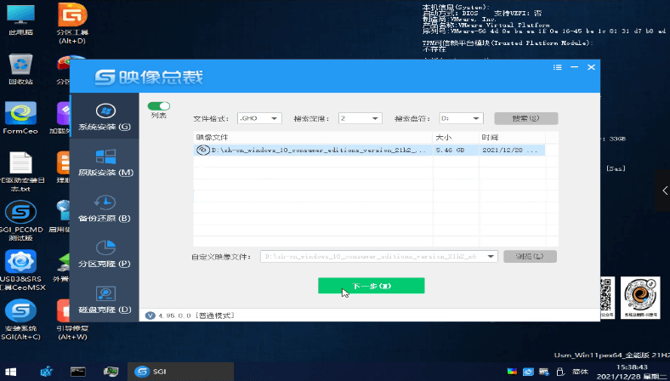Open the 备份还原 (B) sidebar section

tap(105, 208)
